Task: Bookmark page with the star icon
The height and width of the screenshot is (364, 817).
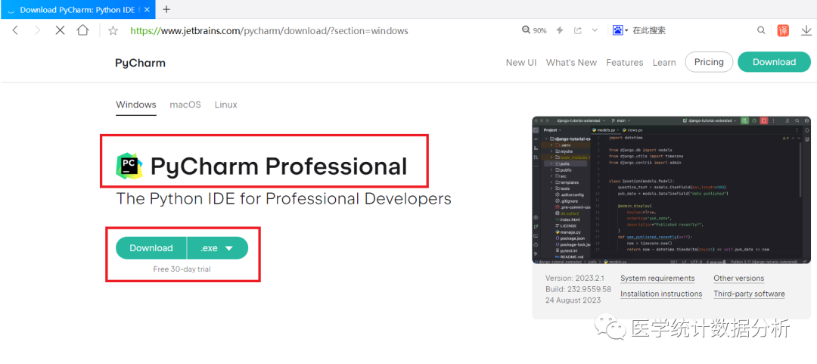Action: pyautogui.click(x=113, y=31)
